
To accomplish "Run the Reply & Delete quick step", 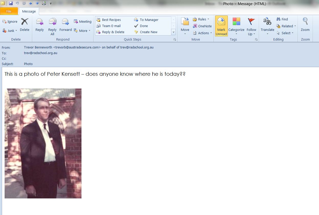I will [110, 32].
